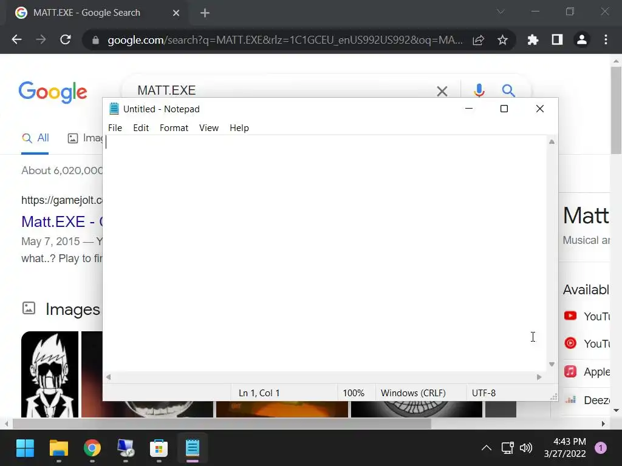Click the Images section icon

click(x=29, y=309)
